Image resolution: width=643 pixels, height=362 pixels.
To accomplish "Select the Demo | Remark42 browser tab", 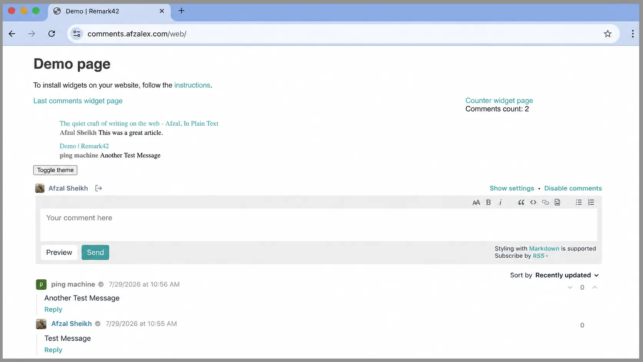I will coord(109,11).
